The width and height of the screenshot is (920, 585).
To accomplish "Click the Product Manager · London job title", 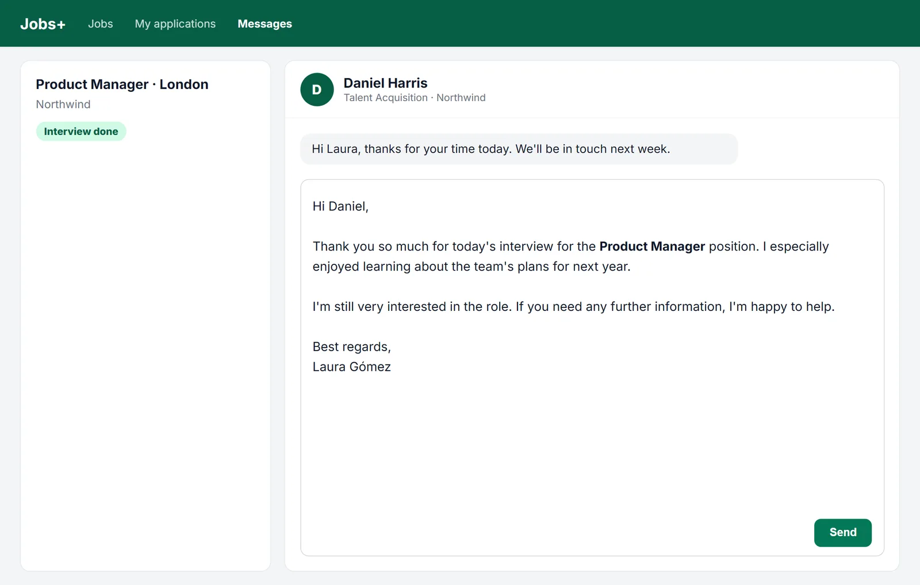I will coord(122,84).
